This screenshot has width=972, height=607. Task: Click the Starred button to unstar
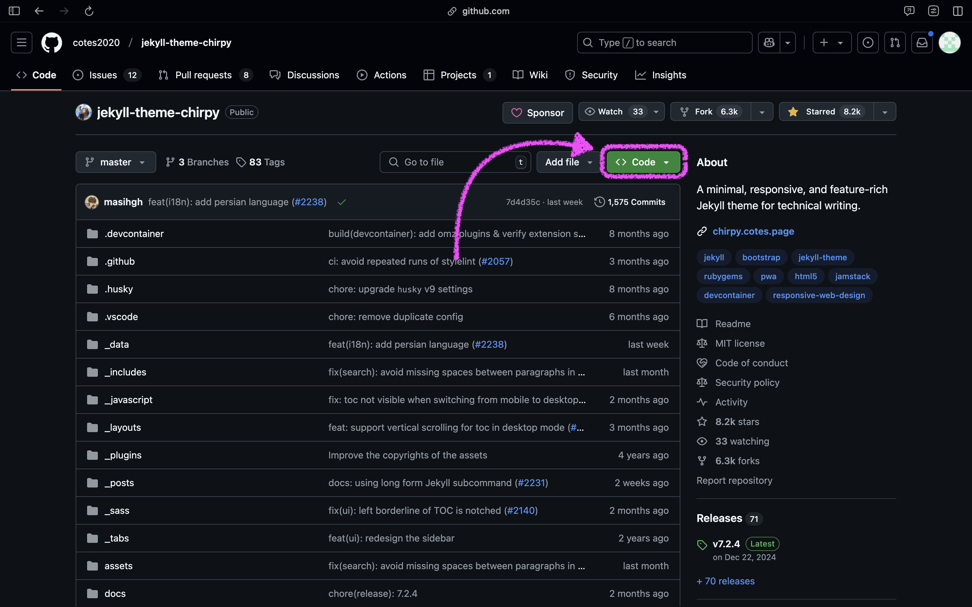[x=826, y=112]
